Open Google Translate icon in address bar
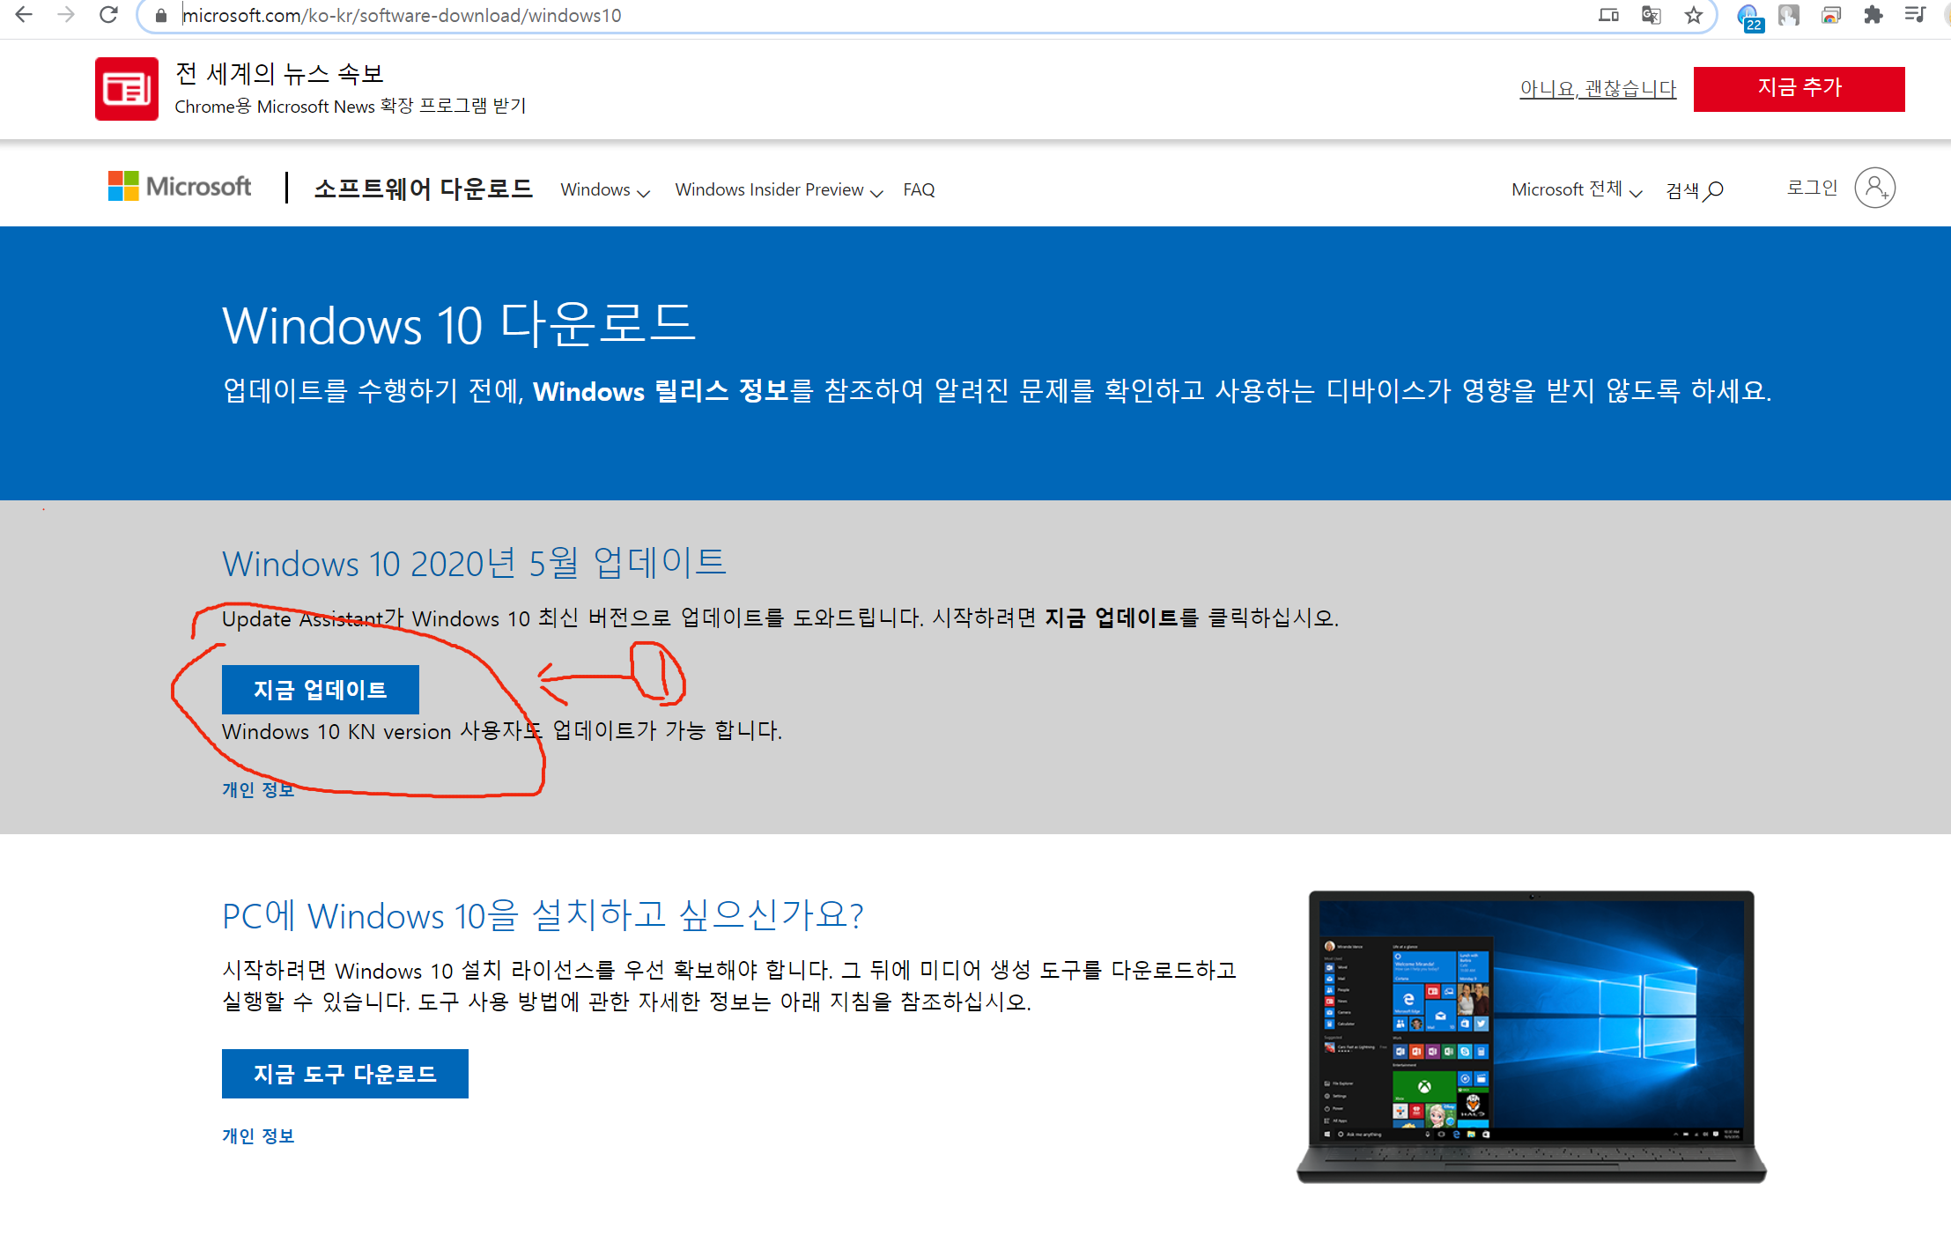 (1651, 15)
